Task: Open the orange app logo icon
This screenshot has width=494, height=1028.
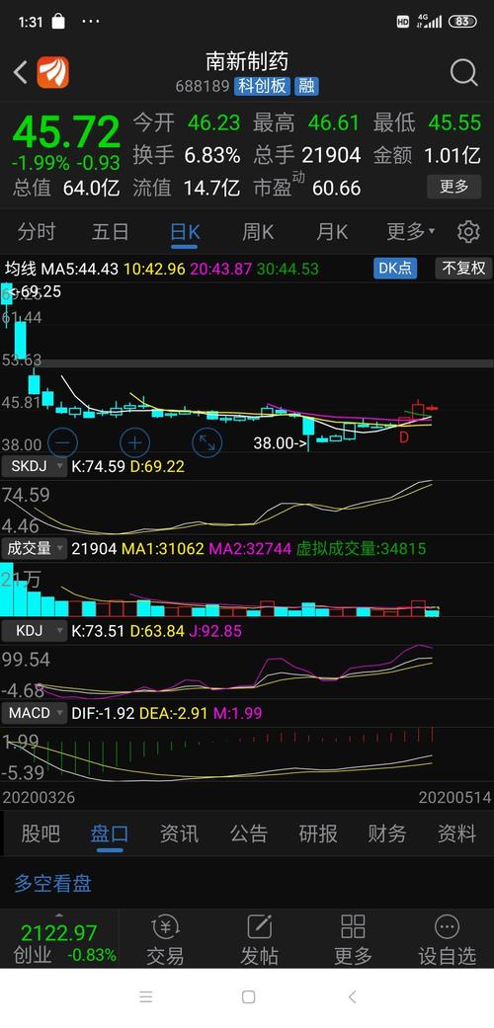Action: pyautogui.click(x=53, y=72)
